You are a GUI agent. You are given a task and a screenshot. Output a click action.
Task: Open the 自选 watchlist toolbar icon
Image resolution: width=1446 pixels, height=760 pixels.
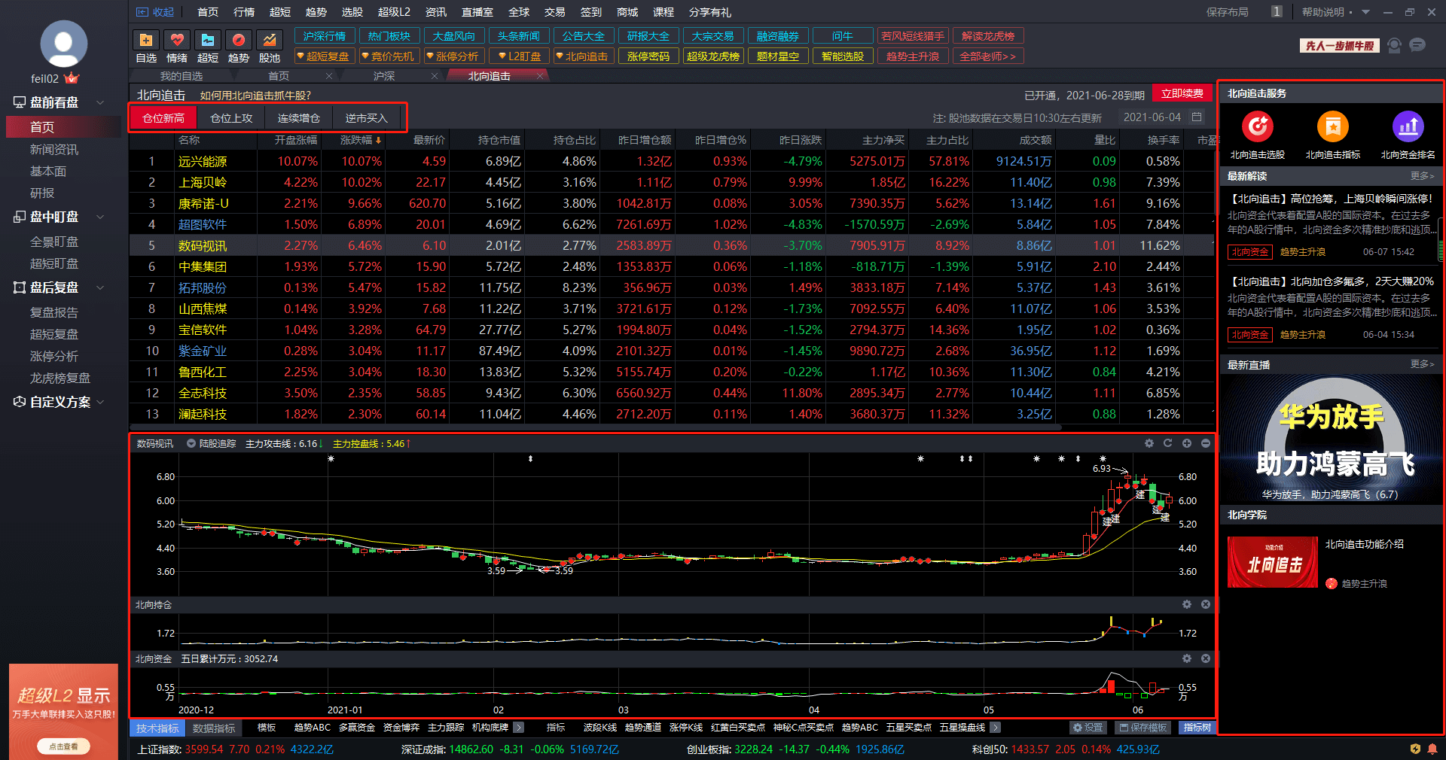146,40
